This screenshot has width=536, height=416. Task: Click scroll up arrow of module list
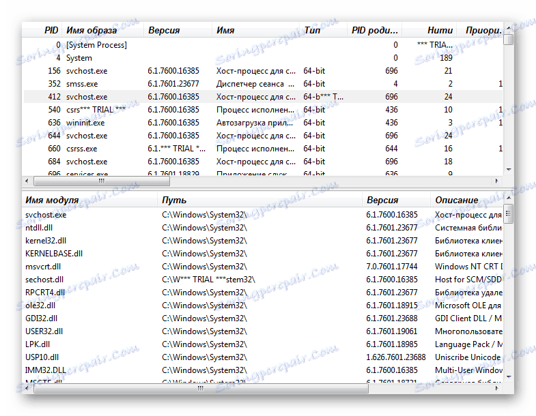(x=509, y=198)
